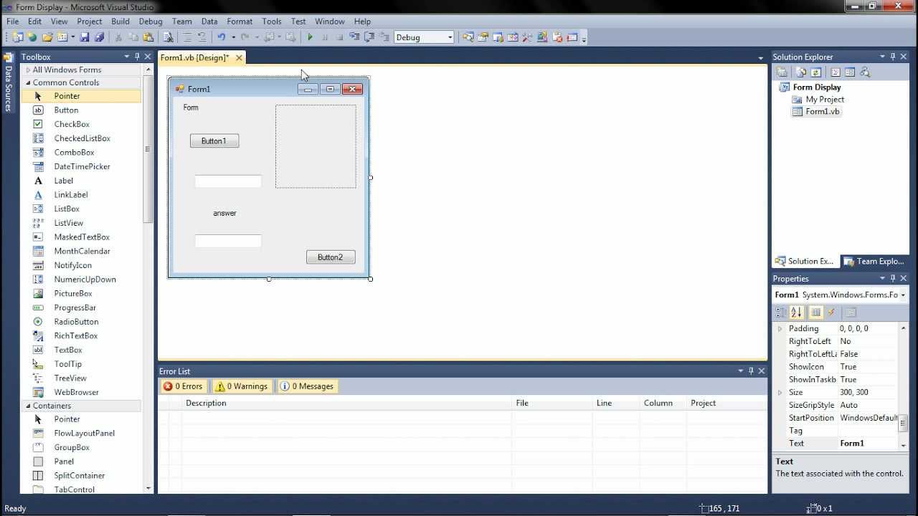Viewport: 918px width, 516px height.
Task: Click the upper textbox on the form
Action: (228, 181)
